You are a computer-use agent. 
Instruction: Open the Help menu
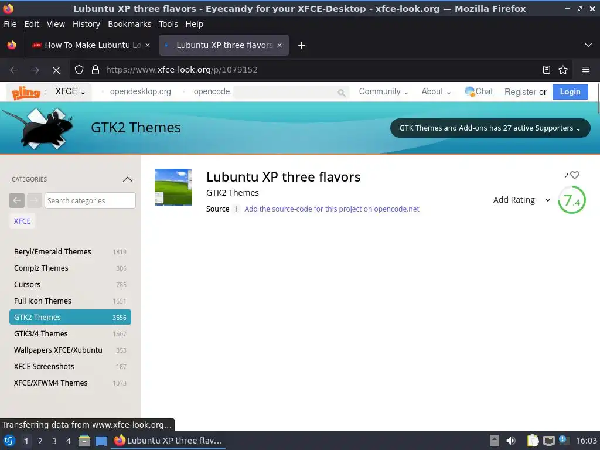195,24
